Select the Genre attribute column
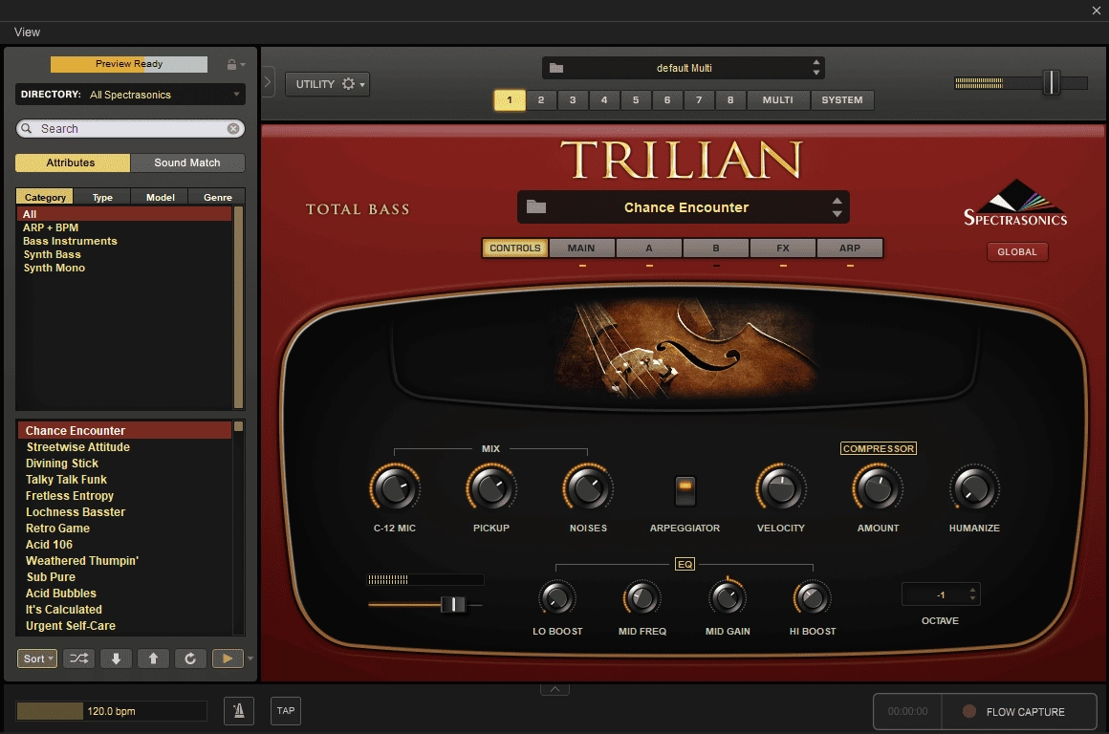This screenshot has height=734, width=1109. 218,197
